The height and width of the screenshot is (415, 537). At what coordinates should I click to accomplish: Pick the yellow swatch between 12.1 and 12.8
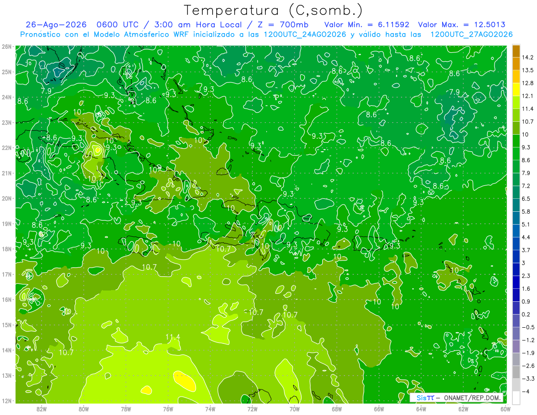[516, 90]
